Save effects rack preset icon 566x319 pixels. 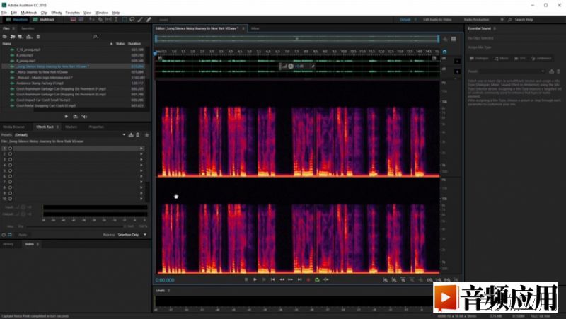[131, 134]
